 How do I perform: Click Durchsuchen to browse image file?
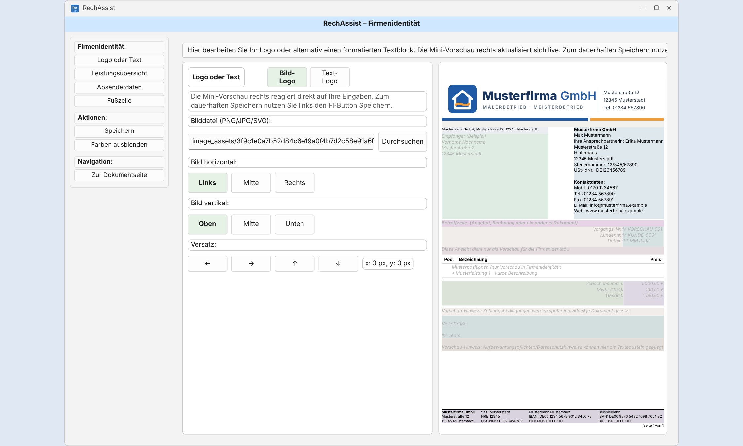403,141
